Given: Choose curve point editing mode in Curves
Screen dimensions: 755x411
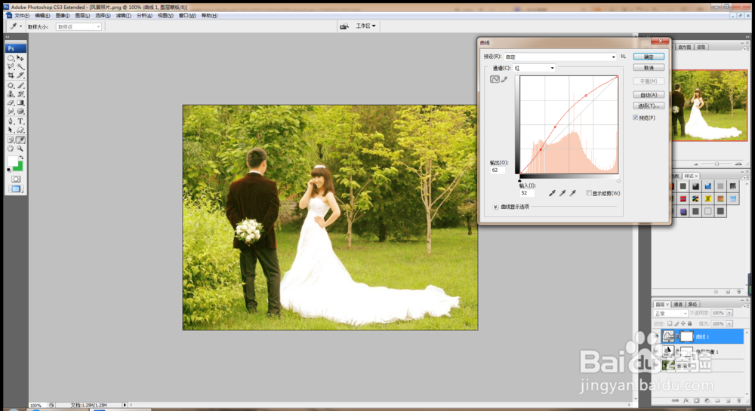Looking at the screenshot, I should tap(495, 79).
